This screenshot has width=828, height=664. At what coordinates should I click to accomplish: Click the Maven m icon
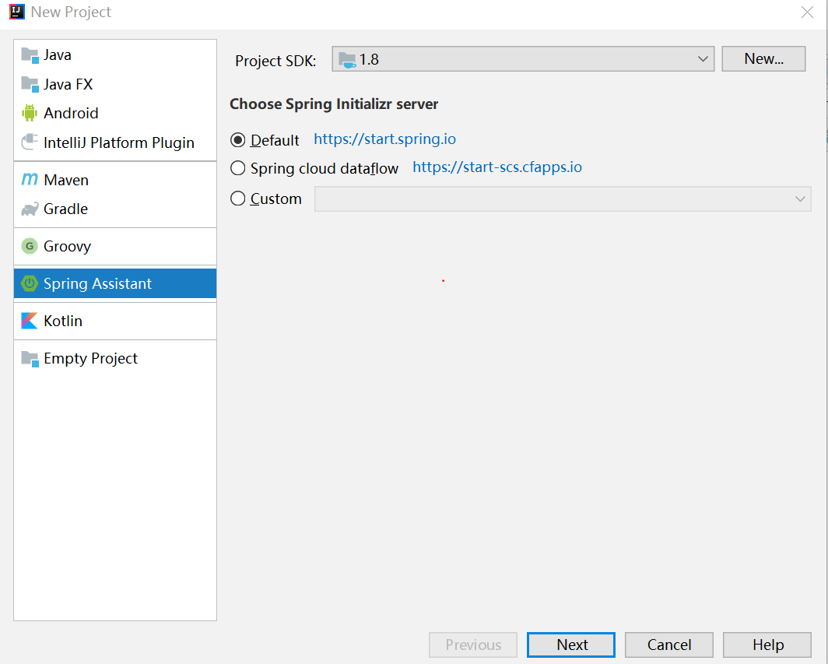pyautogui.click(x=30, y=180)
